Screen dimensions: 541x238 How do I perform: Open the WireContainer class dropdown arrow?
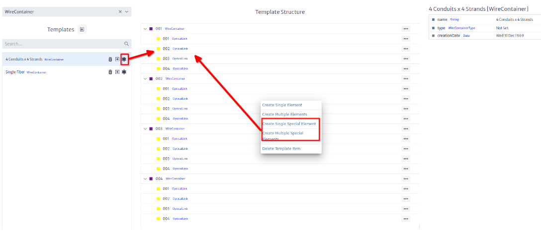coord(127,11)
